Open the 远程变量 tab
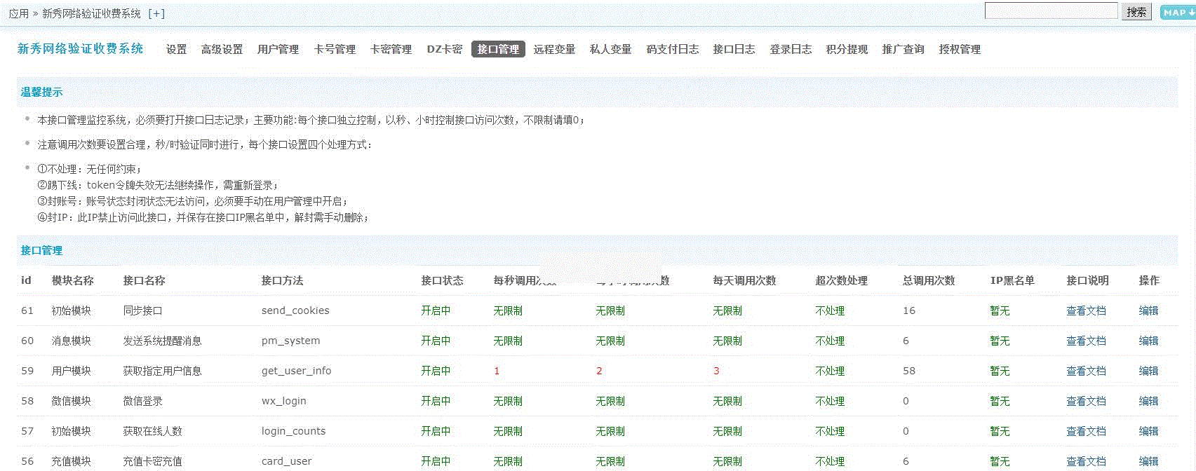Screen dimensions: 1196x471 click(x=554, y=49)
